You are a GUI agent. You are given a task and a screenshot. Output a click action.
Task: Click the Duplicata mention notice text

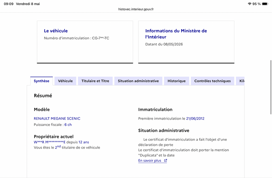(184, 153)
